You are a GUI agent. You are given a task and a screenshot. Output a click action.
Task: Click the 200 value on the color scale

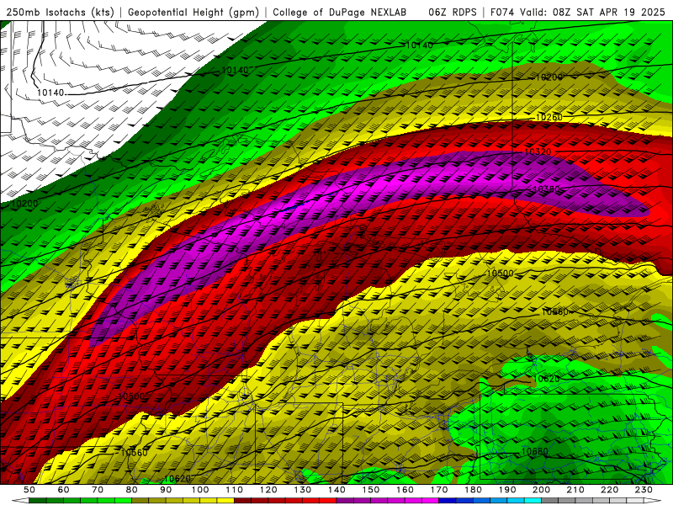pyautogui.click(x=541, y=490)
